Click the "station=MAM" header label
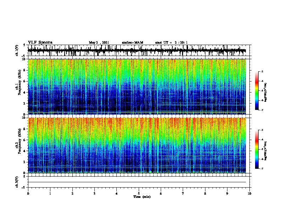The height and width of the screenshot is (217, 281). point(132,43)
